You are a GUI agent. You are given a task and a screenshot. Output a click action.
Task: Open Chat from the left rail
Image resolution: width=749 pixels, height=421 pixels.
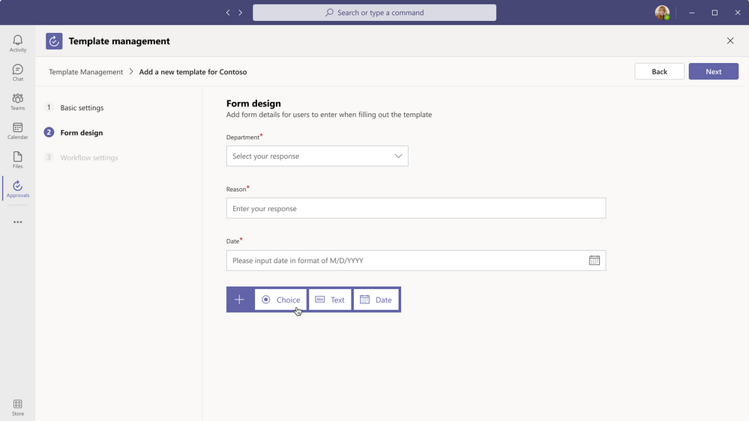pos(17,73)
